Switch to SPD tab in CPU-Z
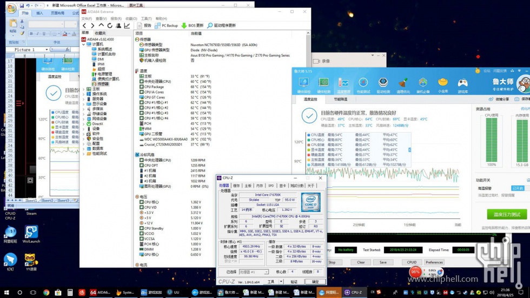The image size is (530, 298). (271, 186)
